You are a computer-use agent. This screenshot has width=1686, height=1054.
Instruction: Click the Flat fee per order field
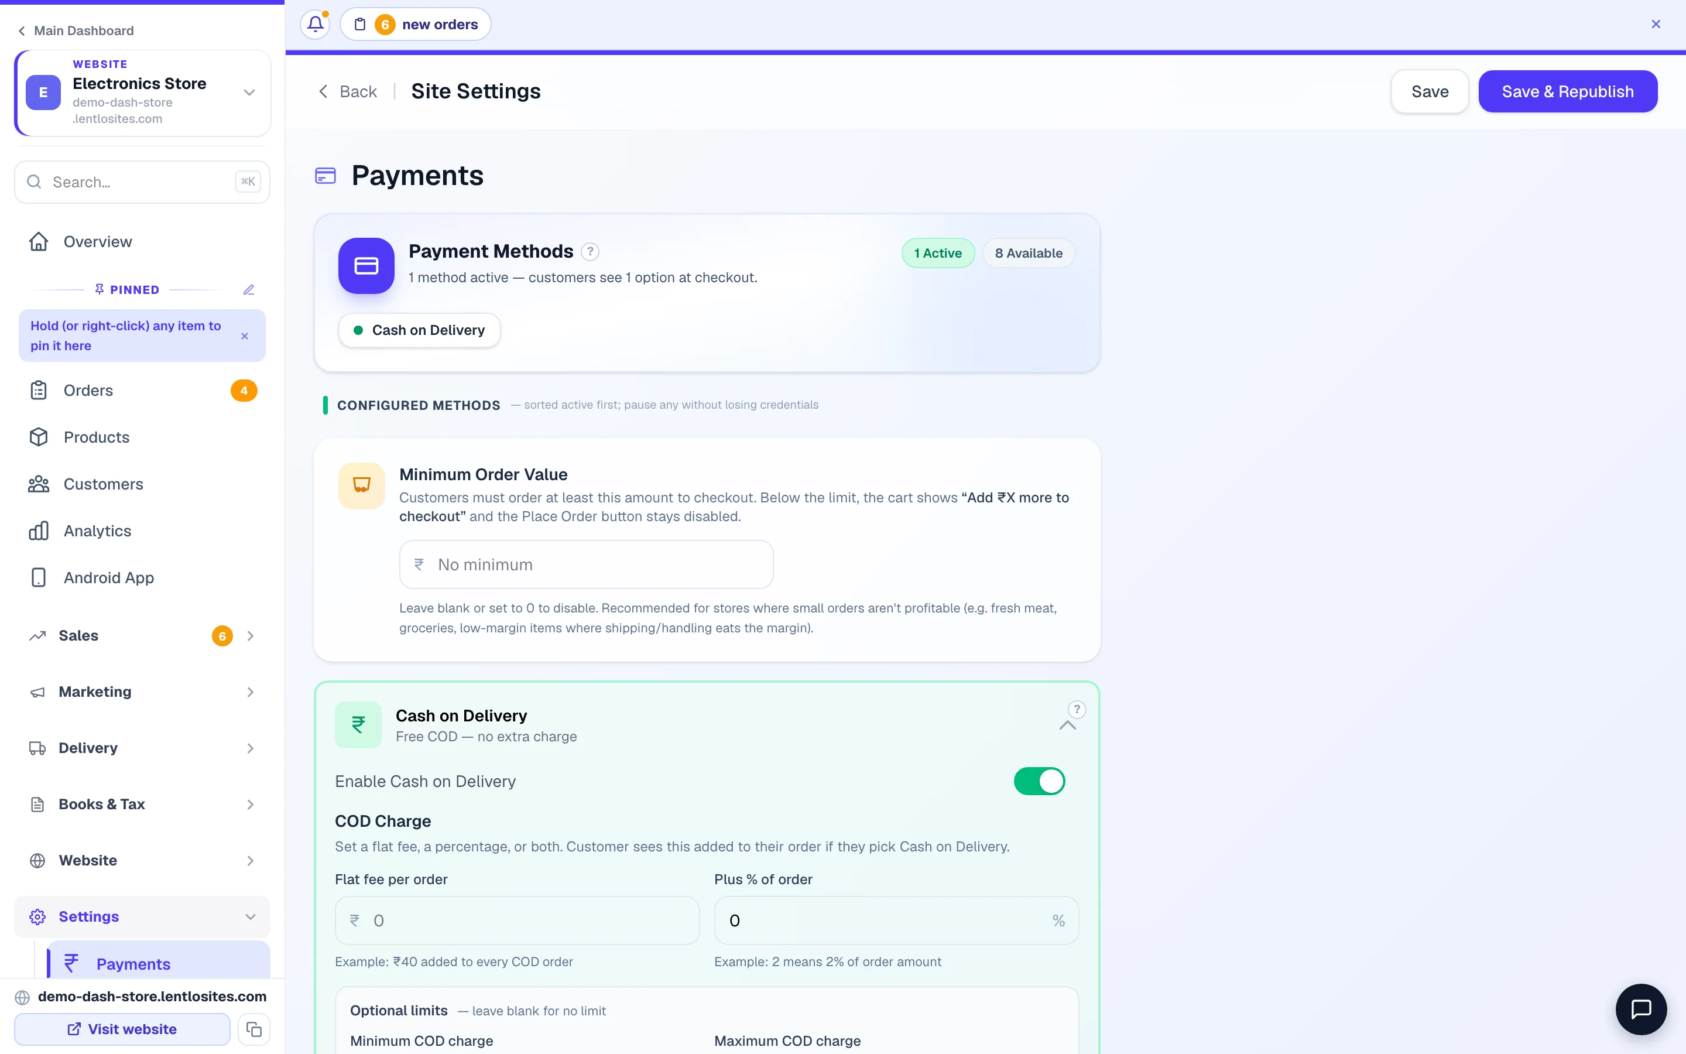pos(517,920)
